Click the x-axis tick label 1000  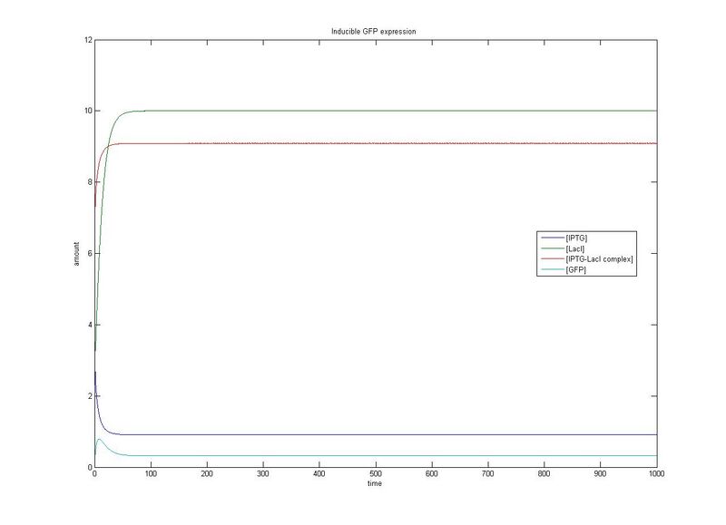[655, 474]
